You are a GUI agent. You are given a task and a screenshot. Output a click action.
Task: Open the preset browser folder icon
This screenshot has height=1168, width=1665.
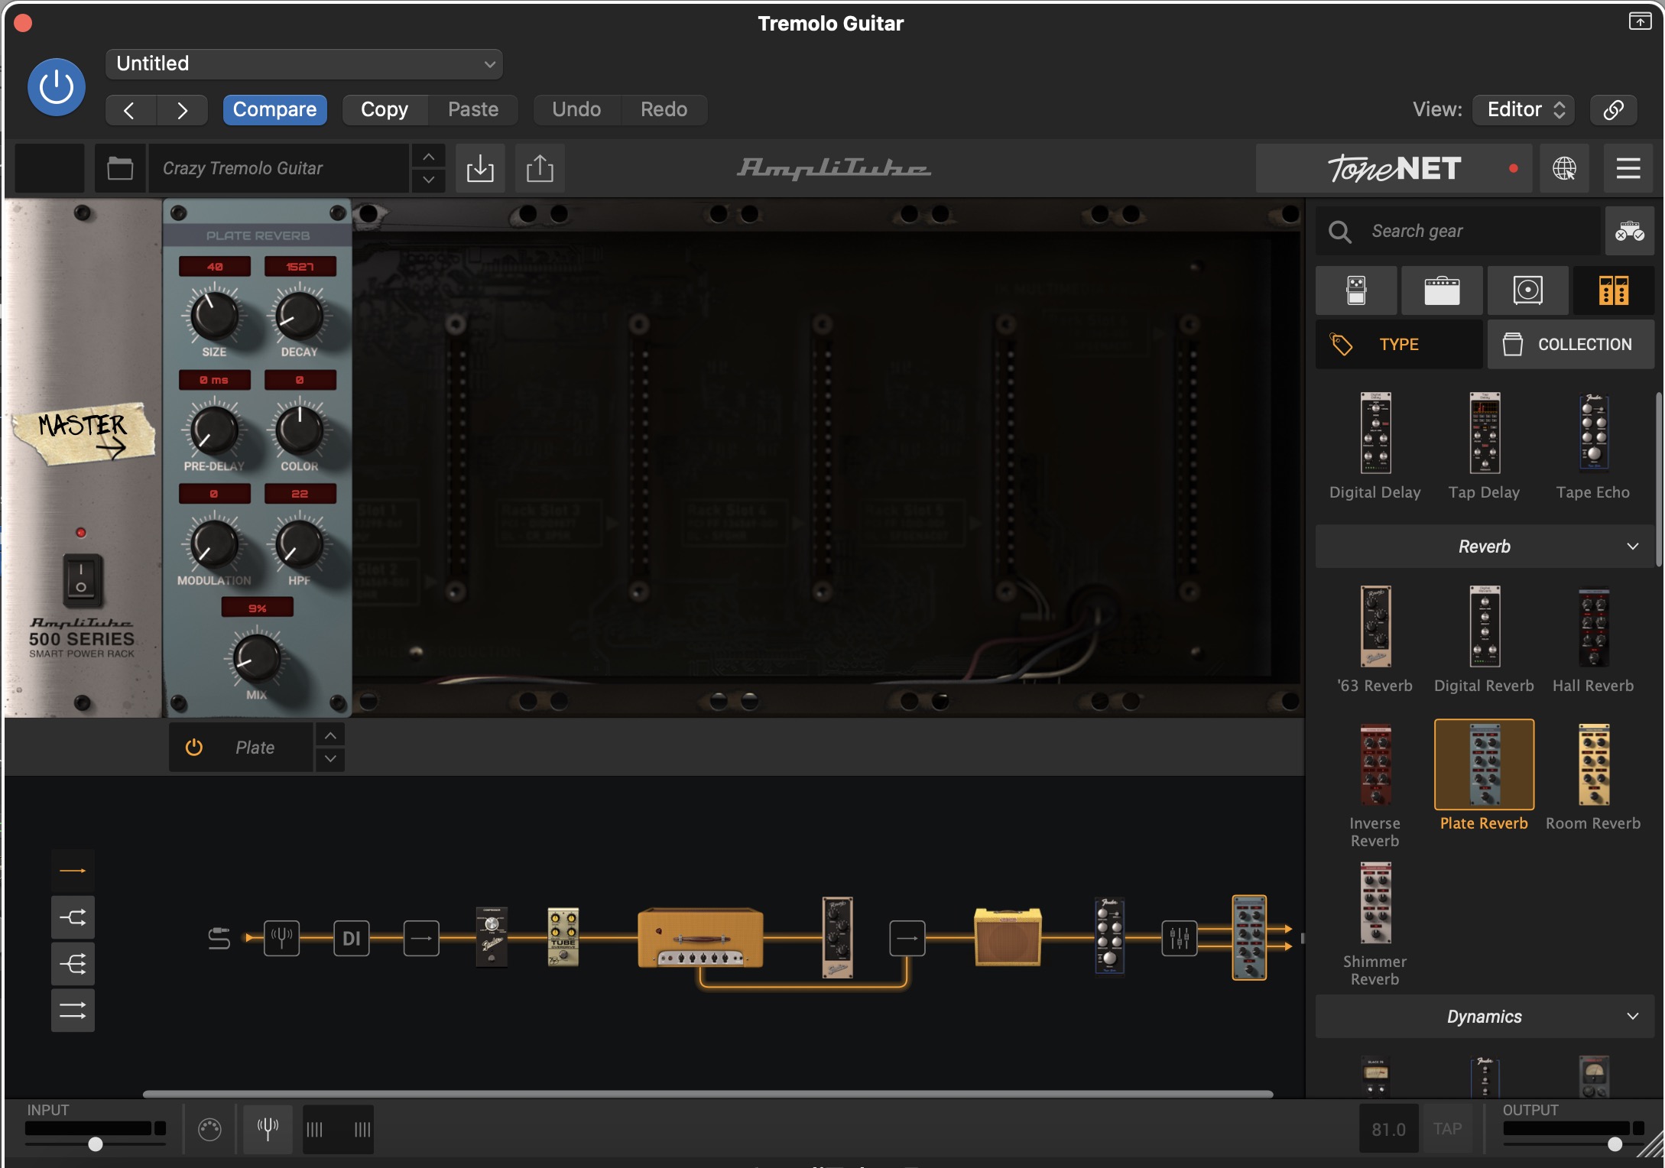[120, 168]
